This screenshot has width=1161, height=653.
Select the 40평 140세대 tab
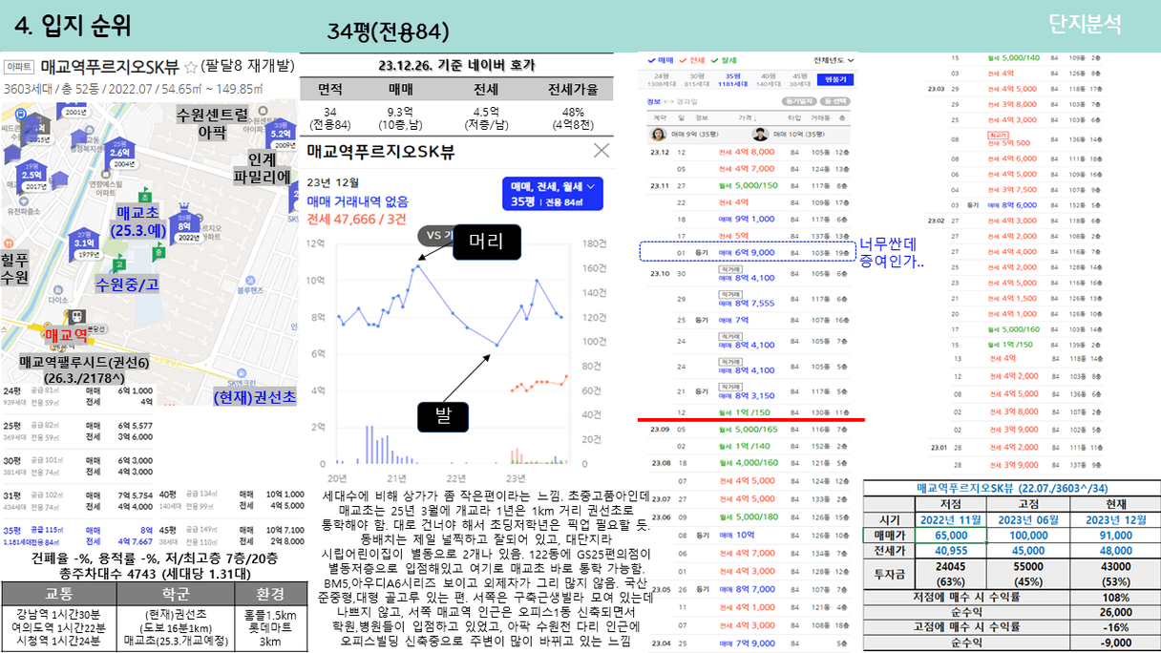coord(768,79)
